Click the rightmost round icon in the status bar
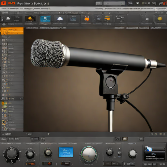Screen dimensions: 167x167 (x=164, y=134)
